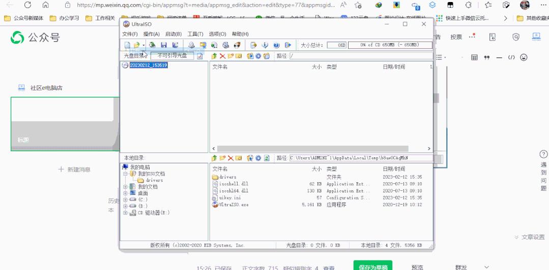The height and width of the screenshot is (270, 549).
Task: Click the Open CD/DVD disc icon in toolbar
Action: pyautogui.click(x=152, y=45)
